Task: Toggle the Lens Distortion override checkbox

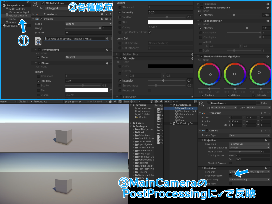Action: coord(201,21)
